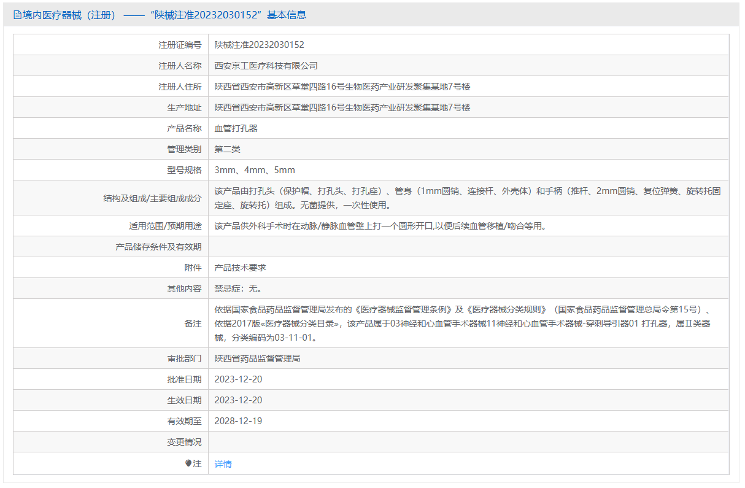Click approval department 陕西省药品监督管理局

(257, 358)
